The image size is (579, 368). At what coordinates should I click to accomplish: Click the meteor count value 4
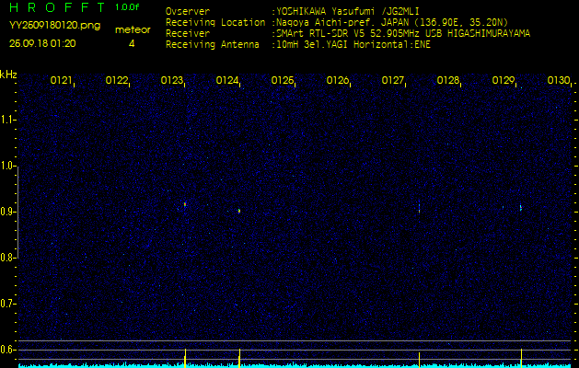tap(132, 43)
